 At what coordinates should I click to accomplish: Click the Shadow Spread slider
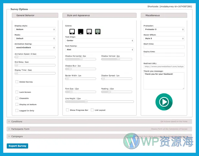pos(117,79)
